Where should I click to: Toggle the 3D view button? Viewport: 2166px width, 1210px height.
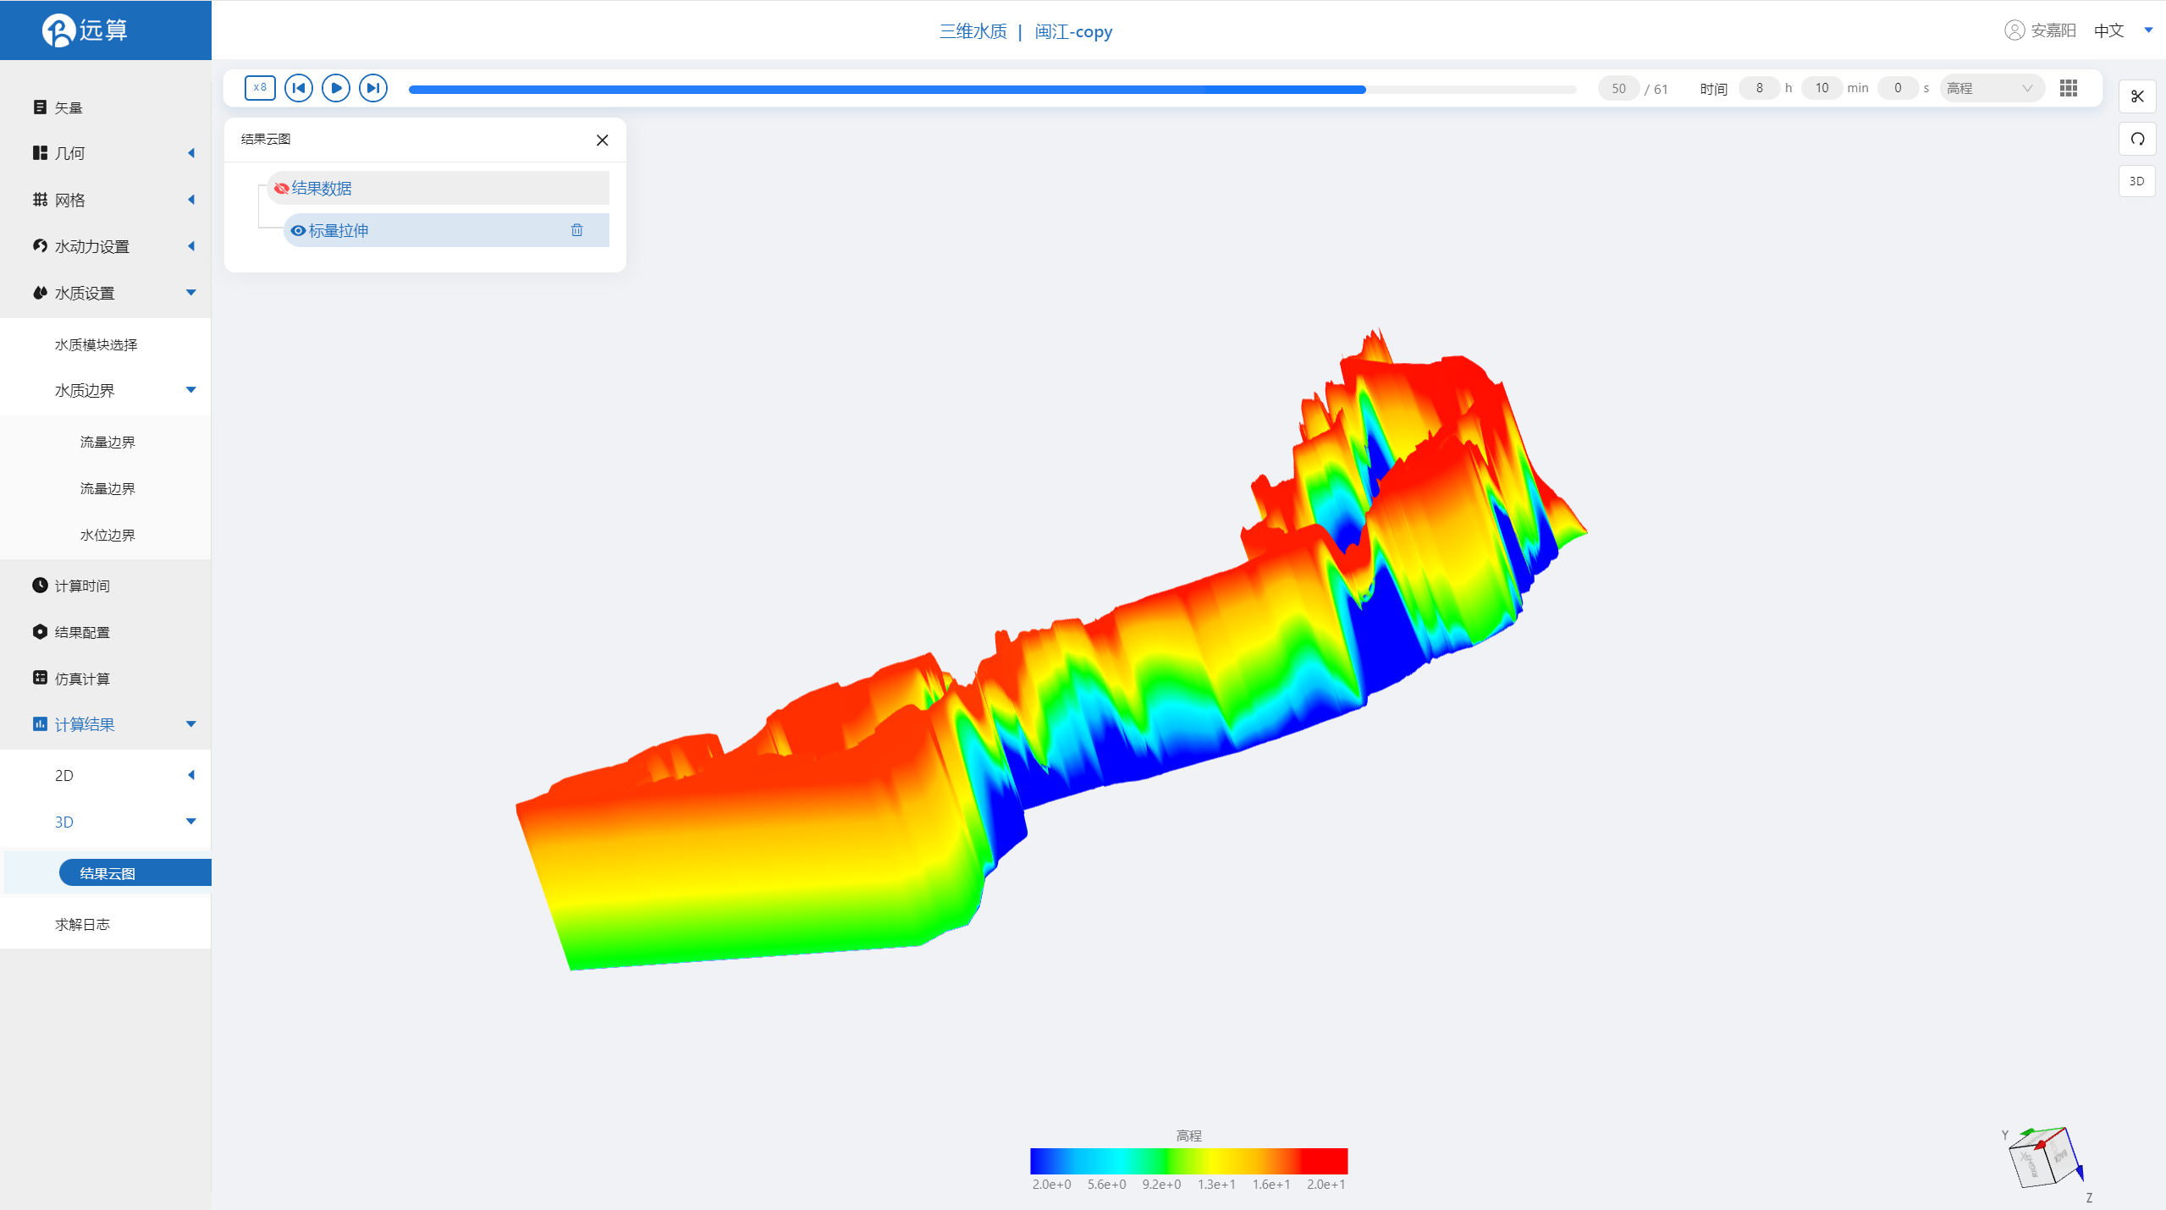pos(2137,181)
